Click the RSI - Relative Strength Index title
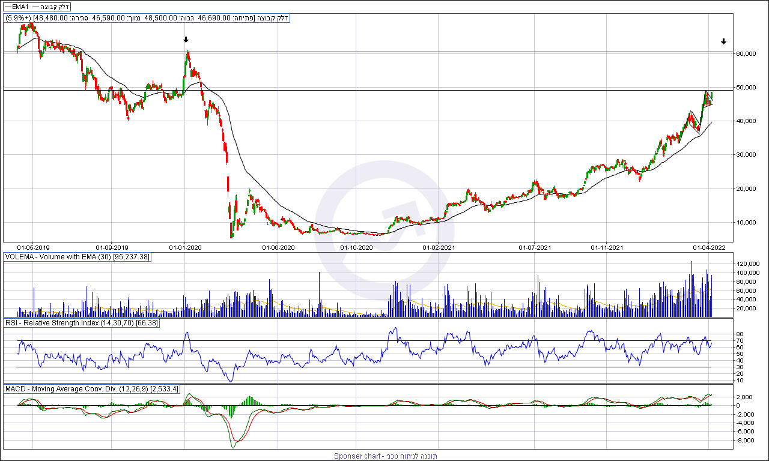This screenshot has height=461, width=769. (x=82, y=323)
